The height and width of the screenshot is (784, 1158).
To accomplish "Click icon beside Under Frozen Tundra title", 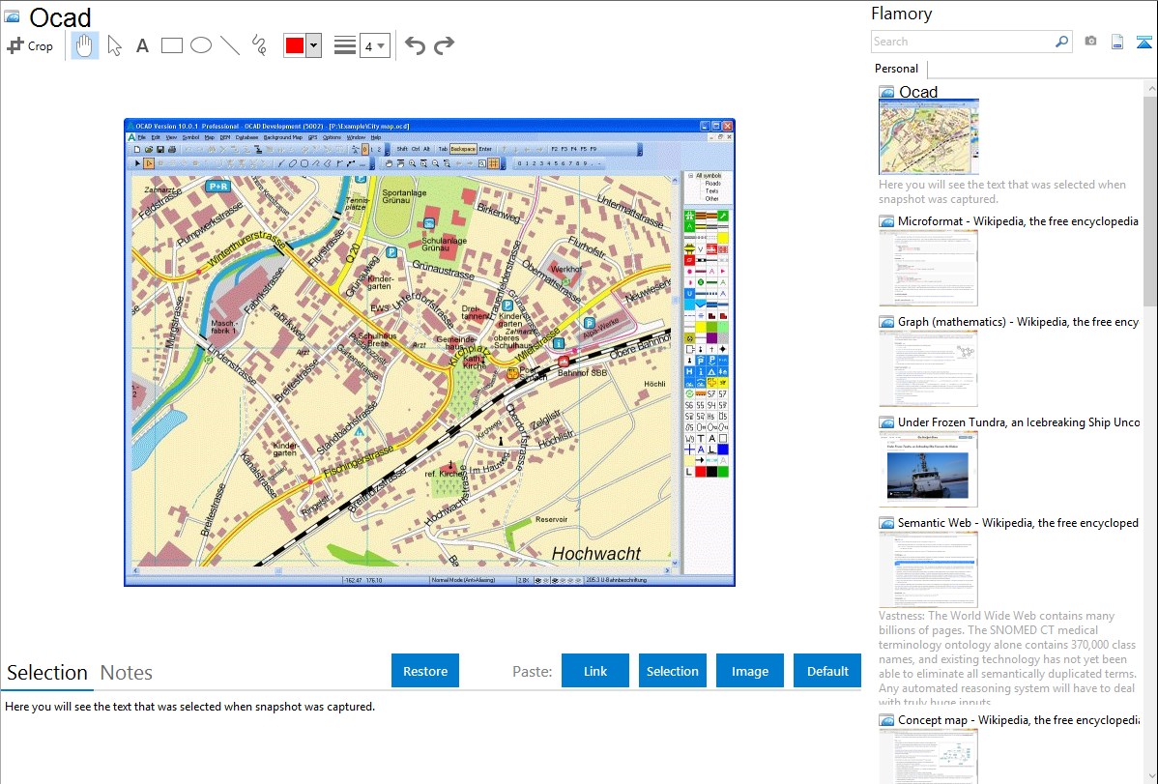I will 886,422.
